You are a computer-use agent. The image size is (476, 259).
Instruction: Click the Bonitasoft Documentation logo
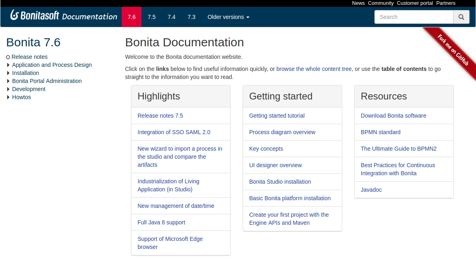point(64,16)
